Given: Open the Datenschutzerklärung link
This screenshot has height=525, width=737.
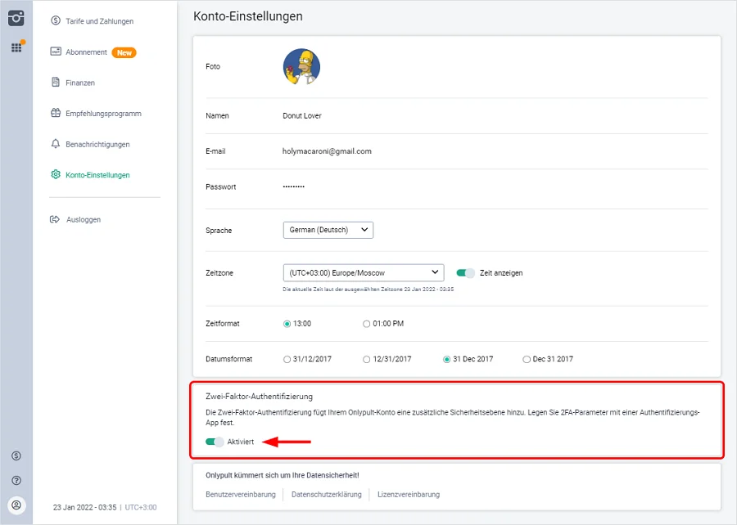Looking at the screenshot, I should coord(326,495).
